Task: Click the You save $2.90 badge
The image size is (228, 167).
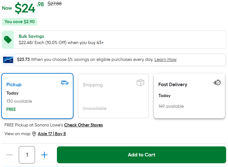Action: coord(19,22)
